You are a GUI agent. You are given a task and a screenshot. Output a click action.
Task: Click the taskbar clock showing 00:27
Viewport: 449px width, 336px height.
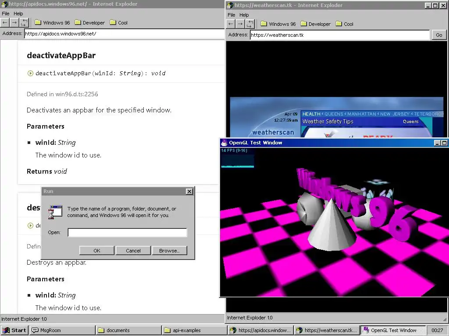437,330
